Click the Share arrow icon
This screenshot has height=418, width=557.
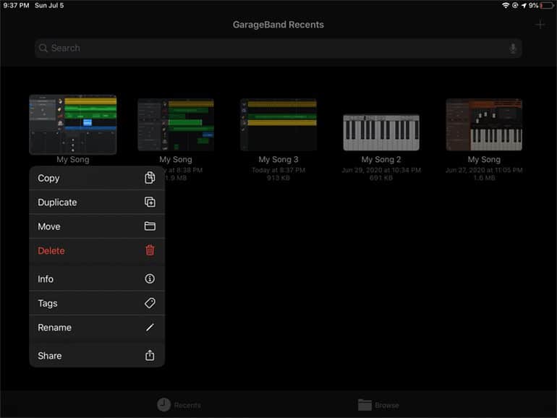(x=150, y=356)
